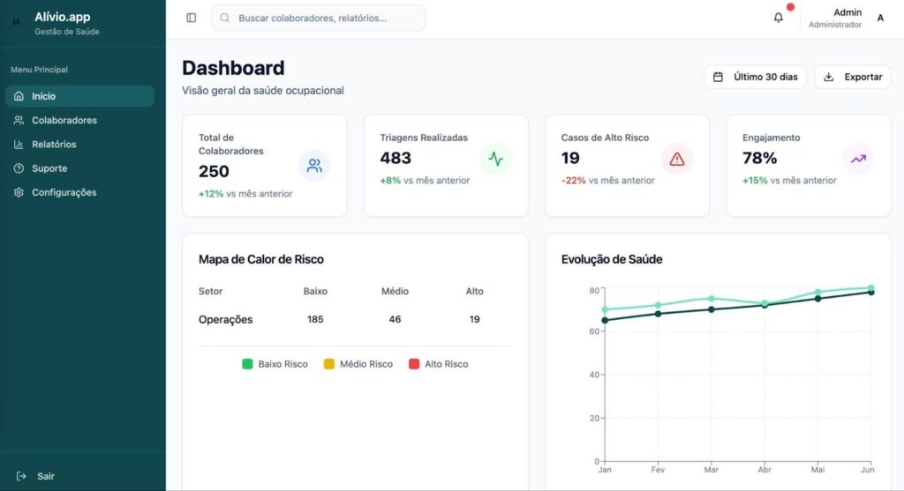
Task: Click the Jun data point on the chart
Action: pos(870,290)
